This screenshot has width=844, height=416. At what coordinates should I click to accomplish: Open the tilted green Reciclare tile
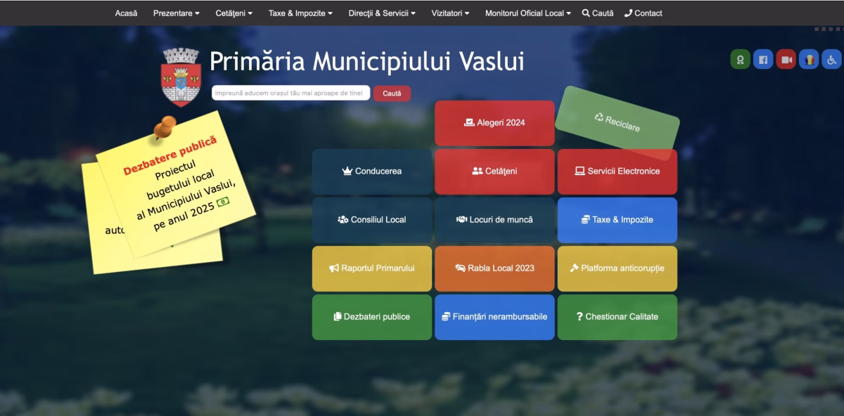click(618, 122)
